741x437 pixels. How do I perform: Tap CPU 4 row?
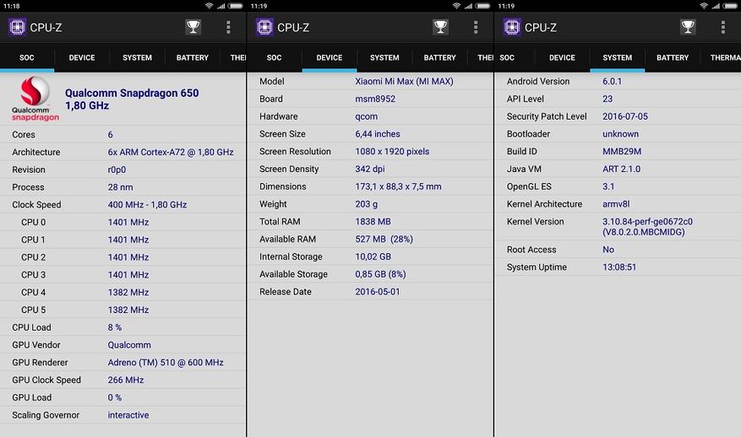coord(123,292)
